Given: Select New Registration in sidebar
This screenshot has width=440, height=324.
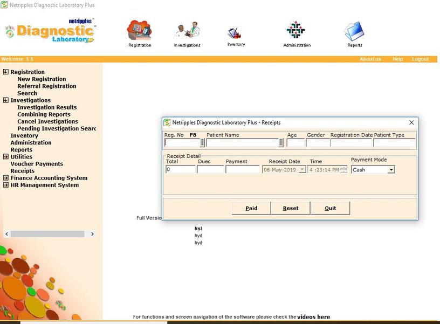Looking at the screenshot, I should point(42,79).
